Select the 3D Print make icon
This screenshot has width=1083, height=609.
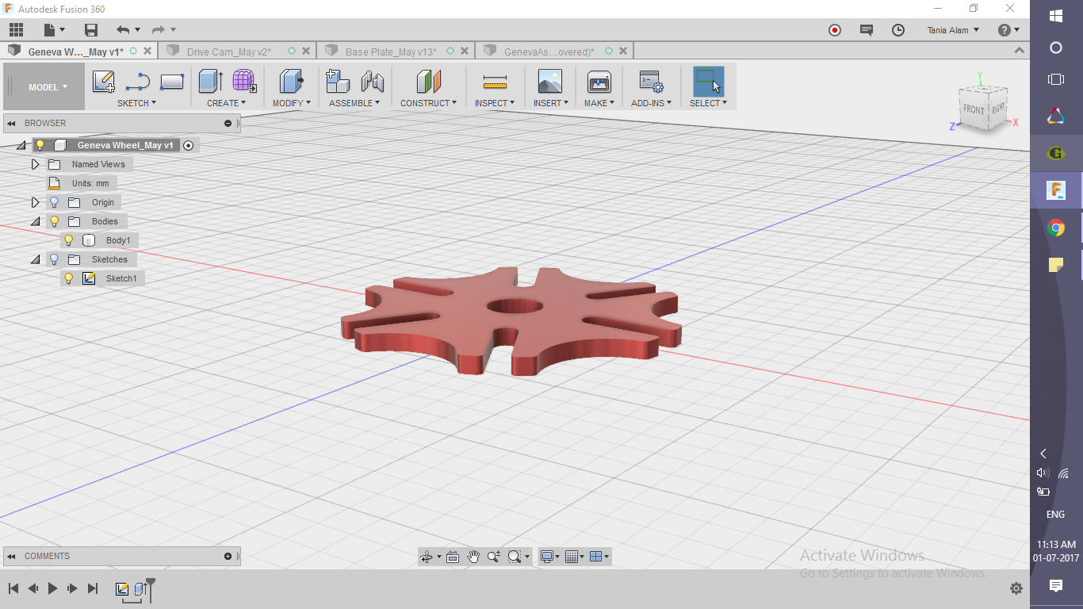[x=599, y=81]
